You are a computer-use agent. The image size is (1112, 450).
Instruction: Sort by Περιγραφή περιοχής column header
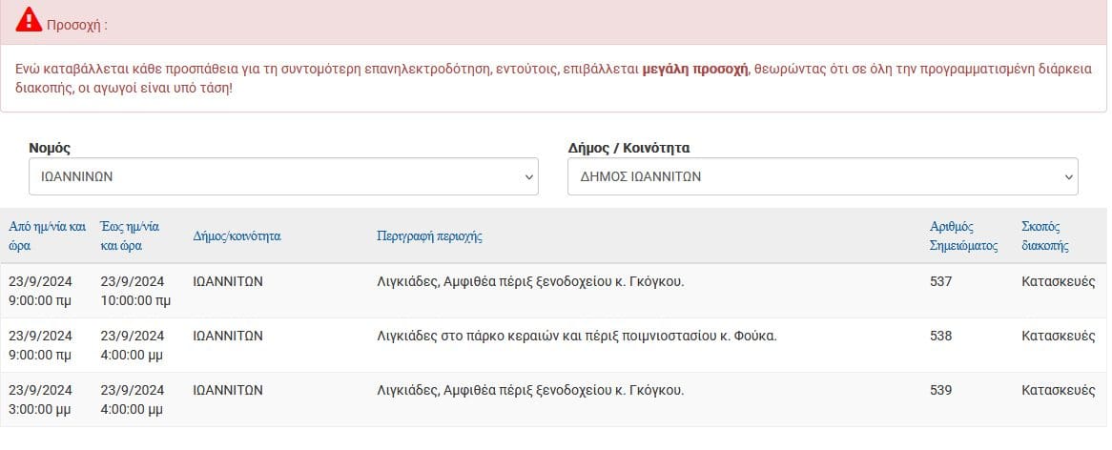click(x=430, y=236)
